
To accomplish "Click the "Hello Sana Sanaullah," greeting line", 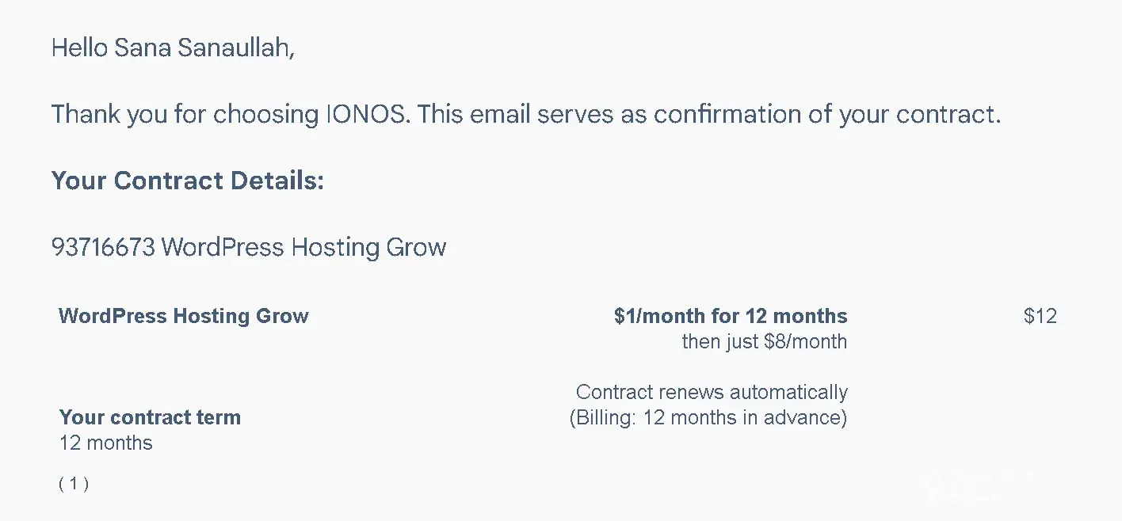I will [x=173, y=48].
